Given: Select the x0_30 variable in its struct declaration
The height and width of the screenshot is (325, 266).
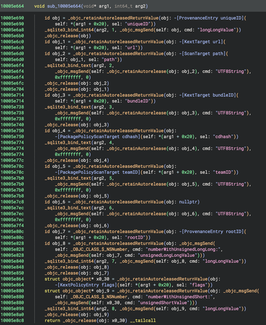Looking at the screenshot, I should click(x=103, y=279).
